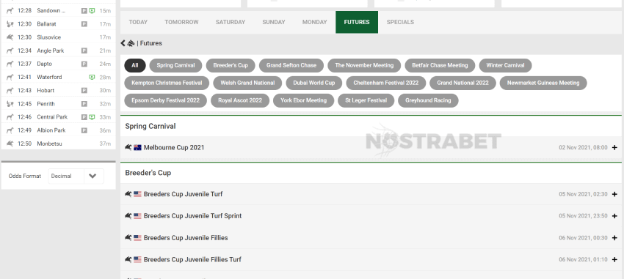Toggle the Greyhound Racing filter pill
Viewport: 624px width, 279px height.
tap(428, 100)
